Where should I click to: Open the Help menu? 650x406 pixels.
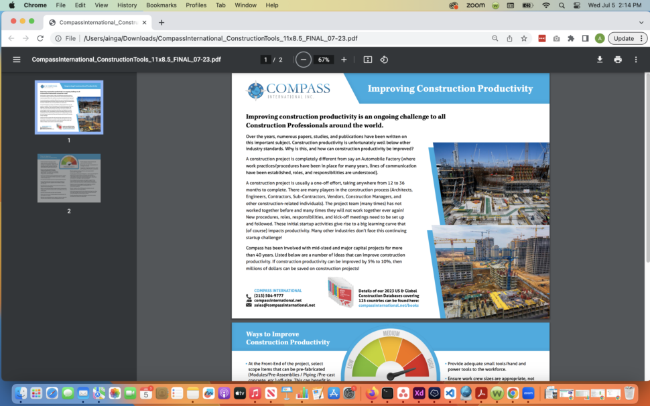pos(272,5)
